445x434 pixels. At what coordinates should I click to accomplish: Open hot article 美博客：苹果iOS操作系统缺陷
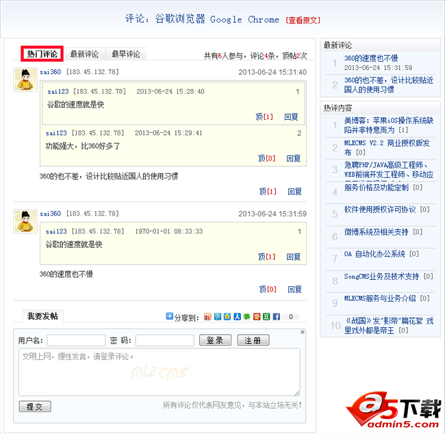point(389,125)
